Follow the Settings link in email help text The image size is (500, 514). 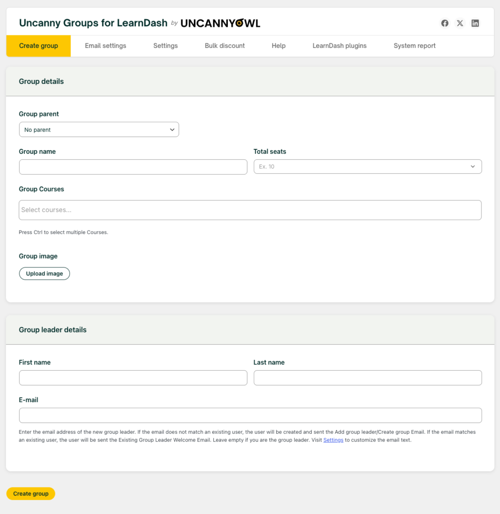pos(333,440)
